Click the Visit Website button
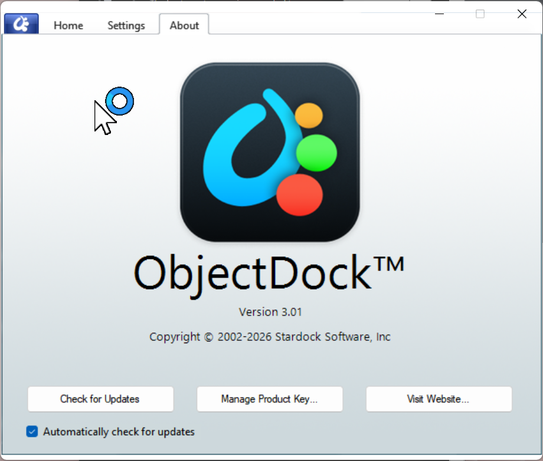 (439, 399)
